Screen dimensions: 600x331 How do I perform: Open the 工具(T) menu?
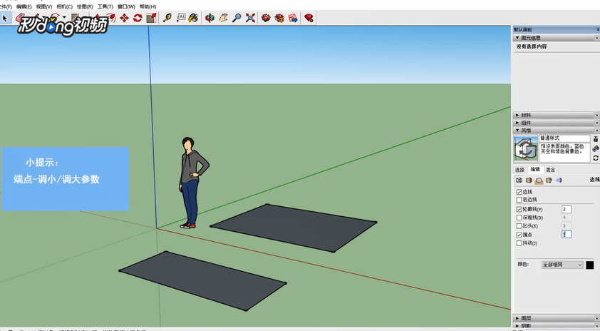pyautogui.click(x=105, y=6)
